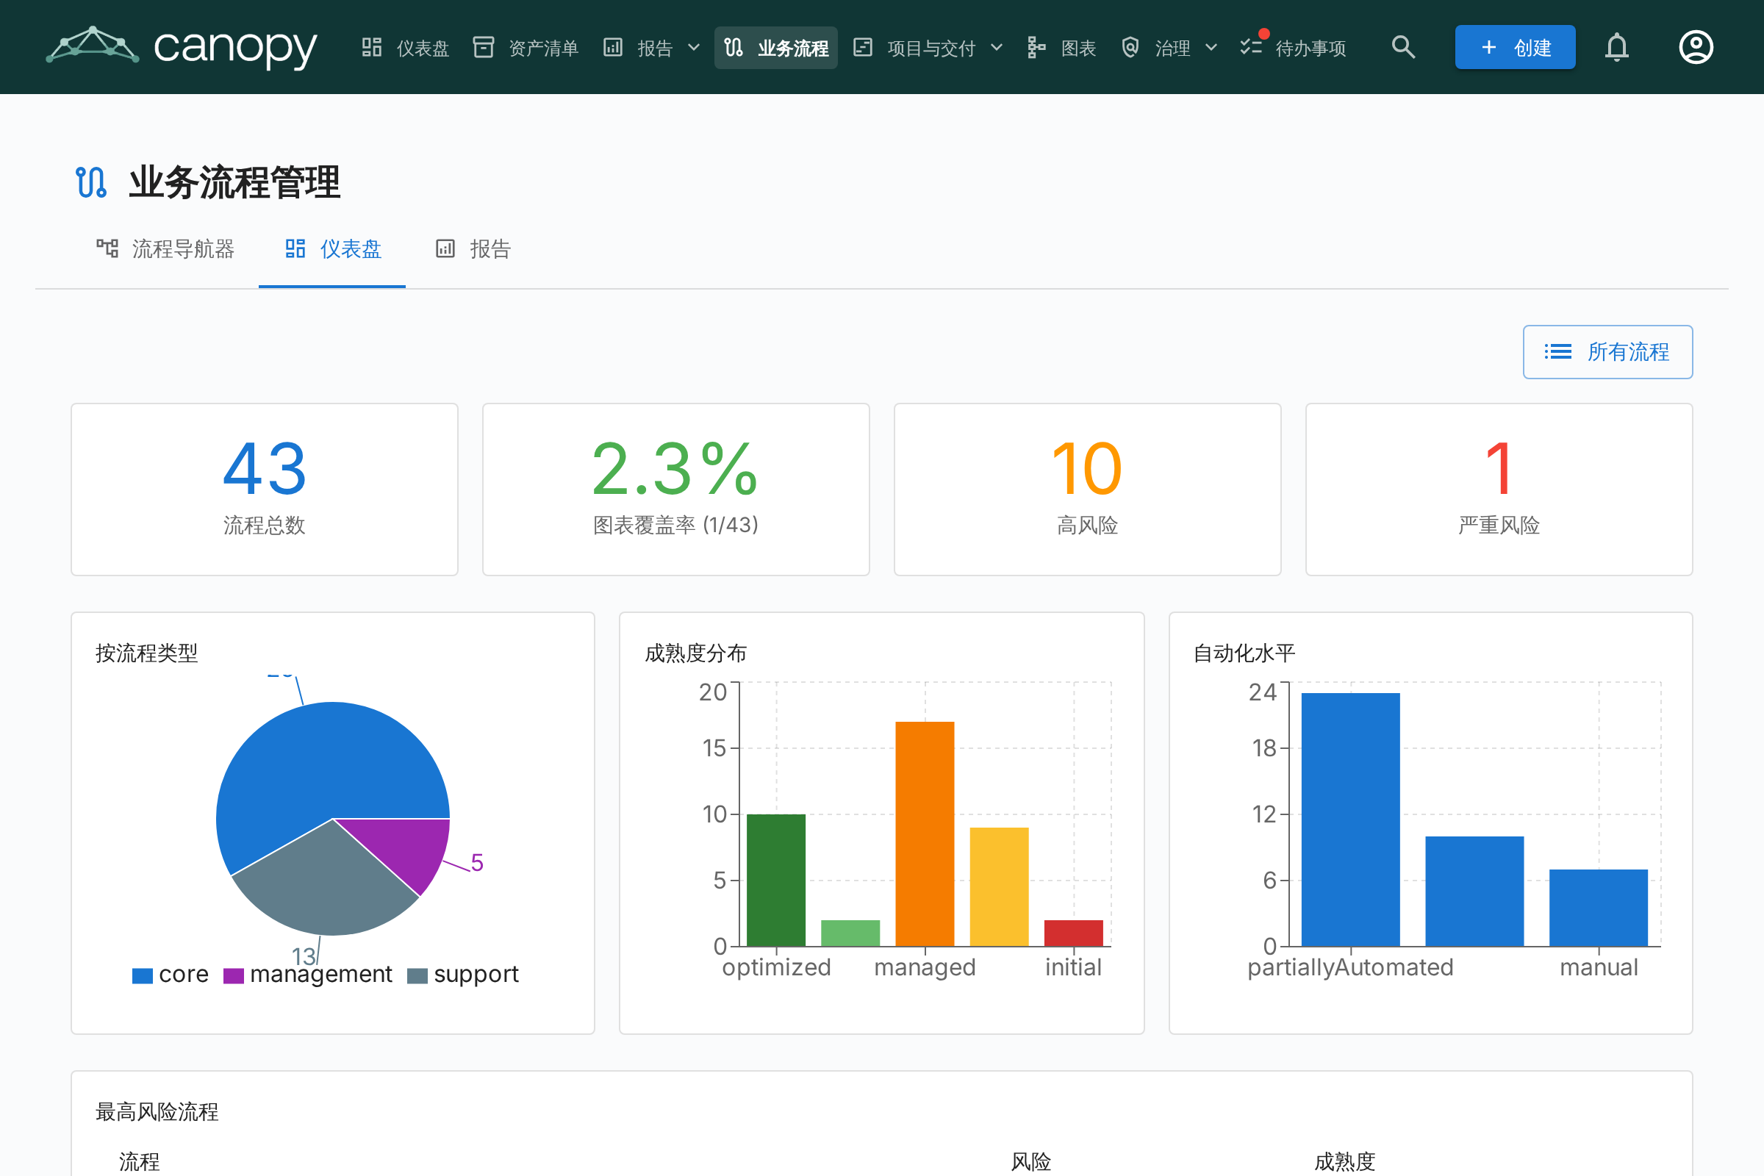The height and width of the screenshot is (1176, 1764).
Task: Switch to the 报告 sub-tab
Action: click(x=473, y=249)
